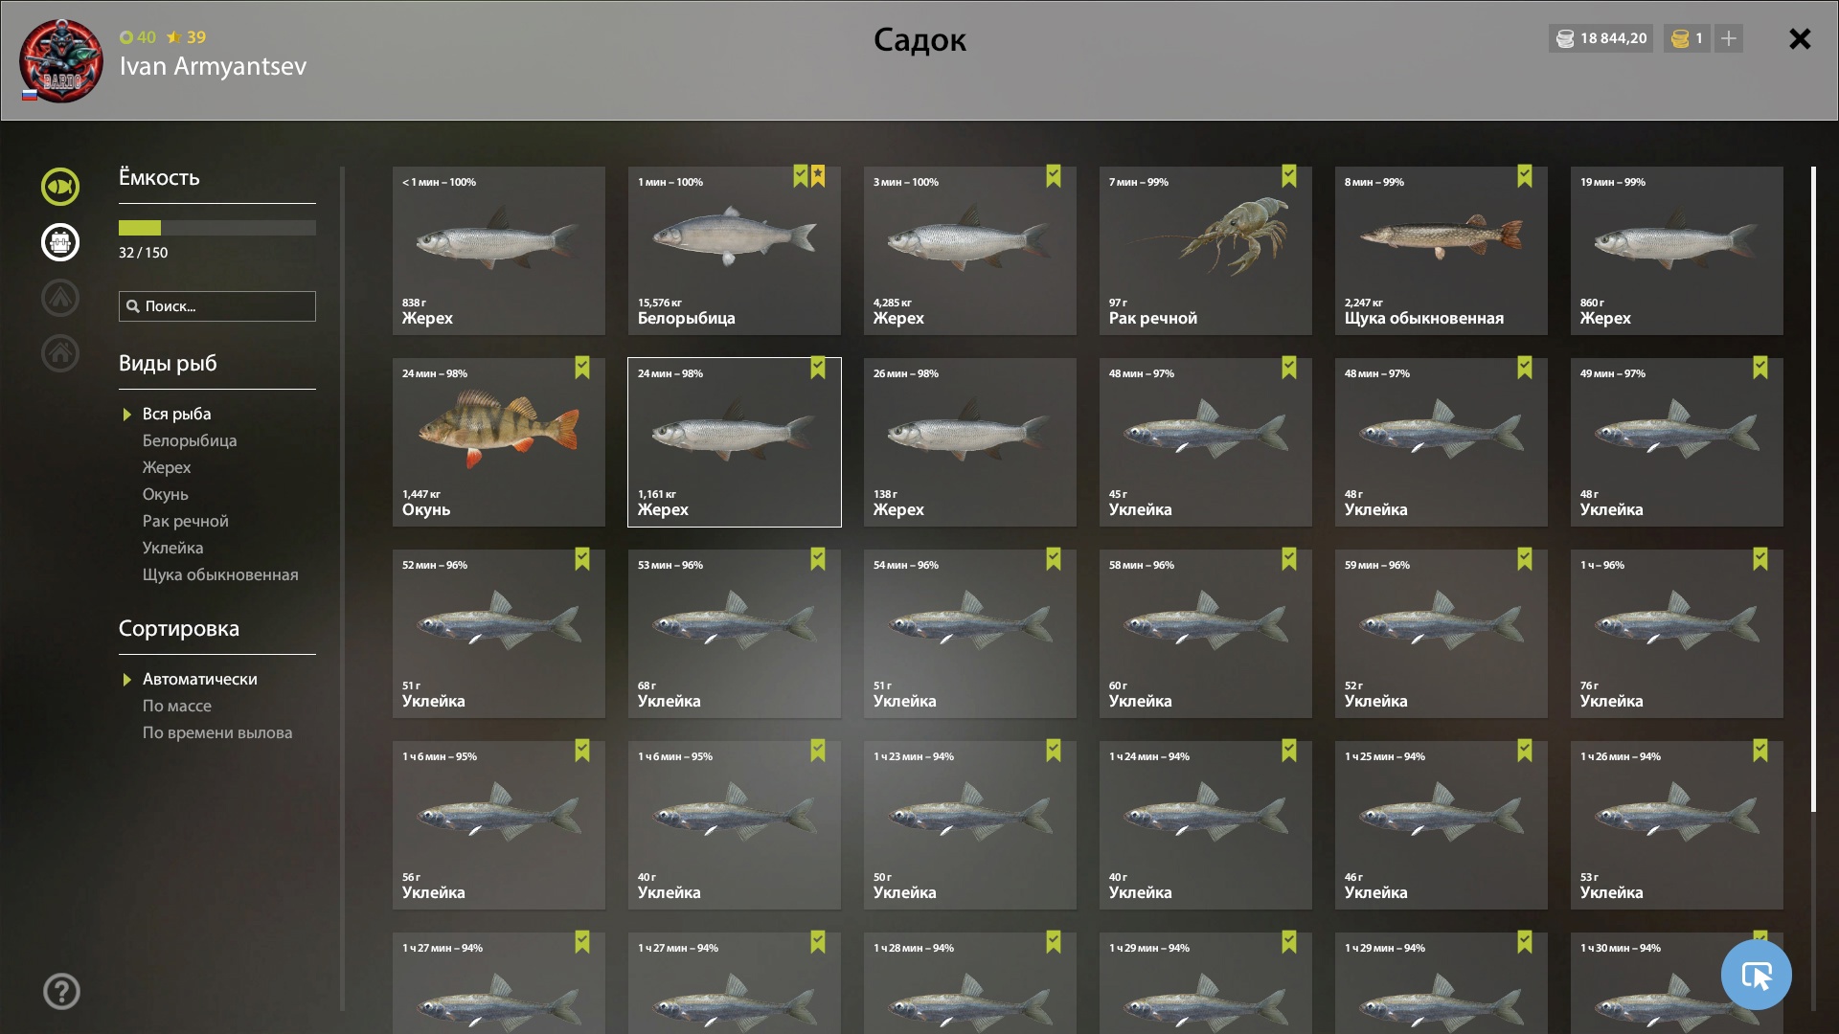This screenshot has width=1839, height=1034.
Task: Filter list to Уклейка species
Action: [x=172, y=548]
